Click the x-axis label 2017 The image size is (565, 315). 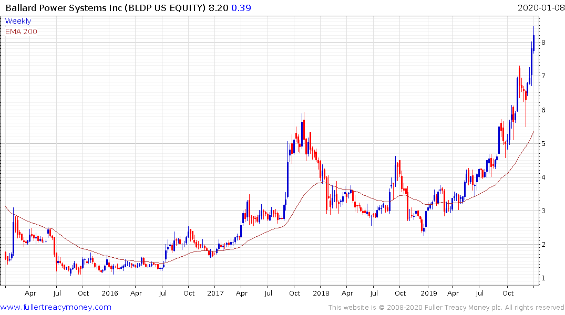coord(215,293)
